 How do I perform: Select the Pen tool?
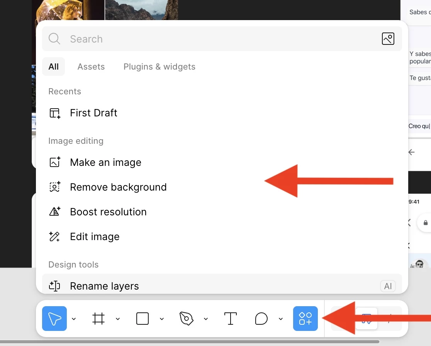[x=187, y=319]
